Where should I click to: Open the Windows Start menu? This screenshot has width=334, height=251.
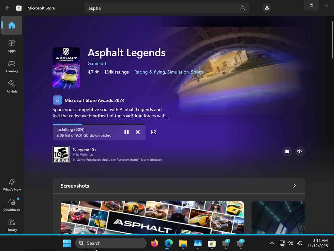pyautogui.click(x=67, y=243)
